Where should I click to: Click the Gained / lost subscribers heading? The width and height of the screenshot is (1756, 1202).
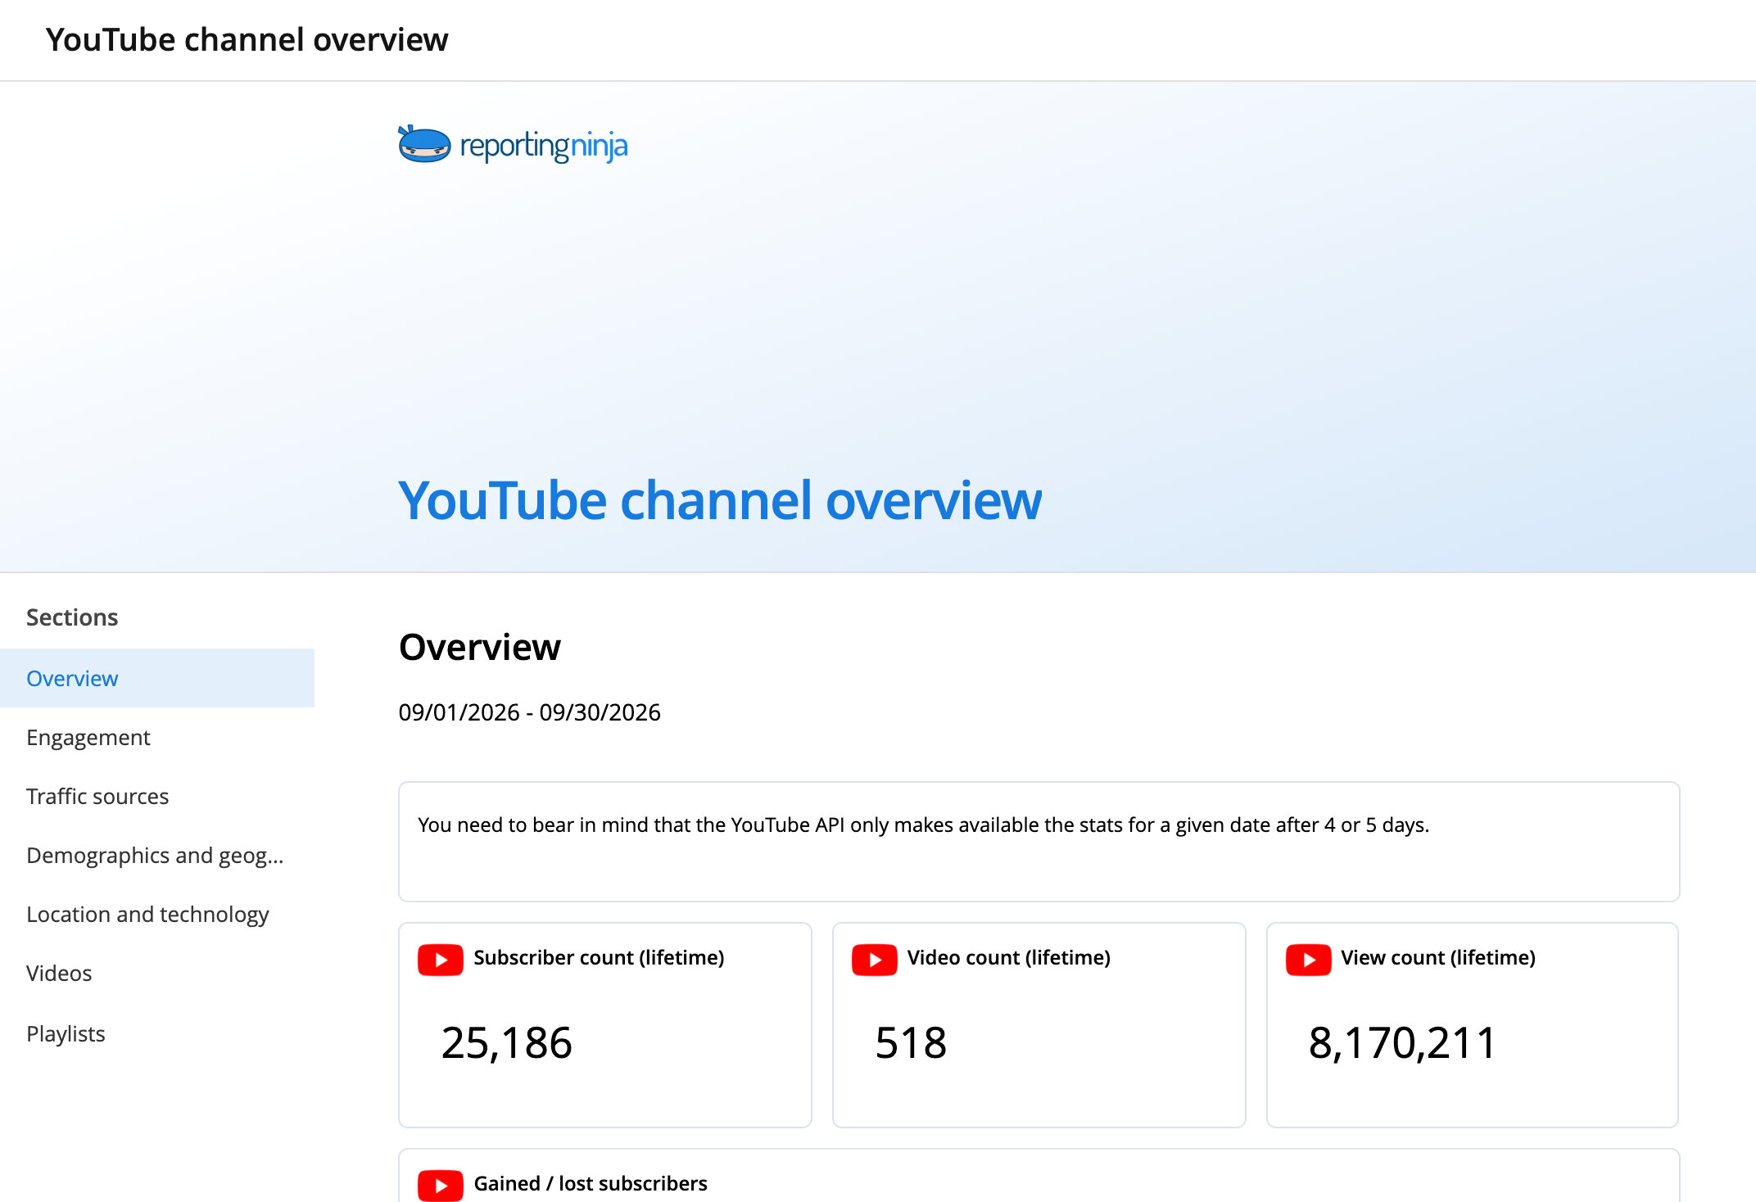tap(591, 1183)
